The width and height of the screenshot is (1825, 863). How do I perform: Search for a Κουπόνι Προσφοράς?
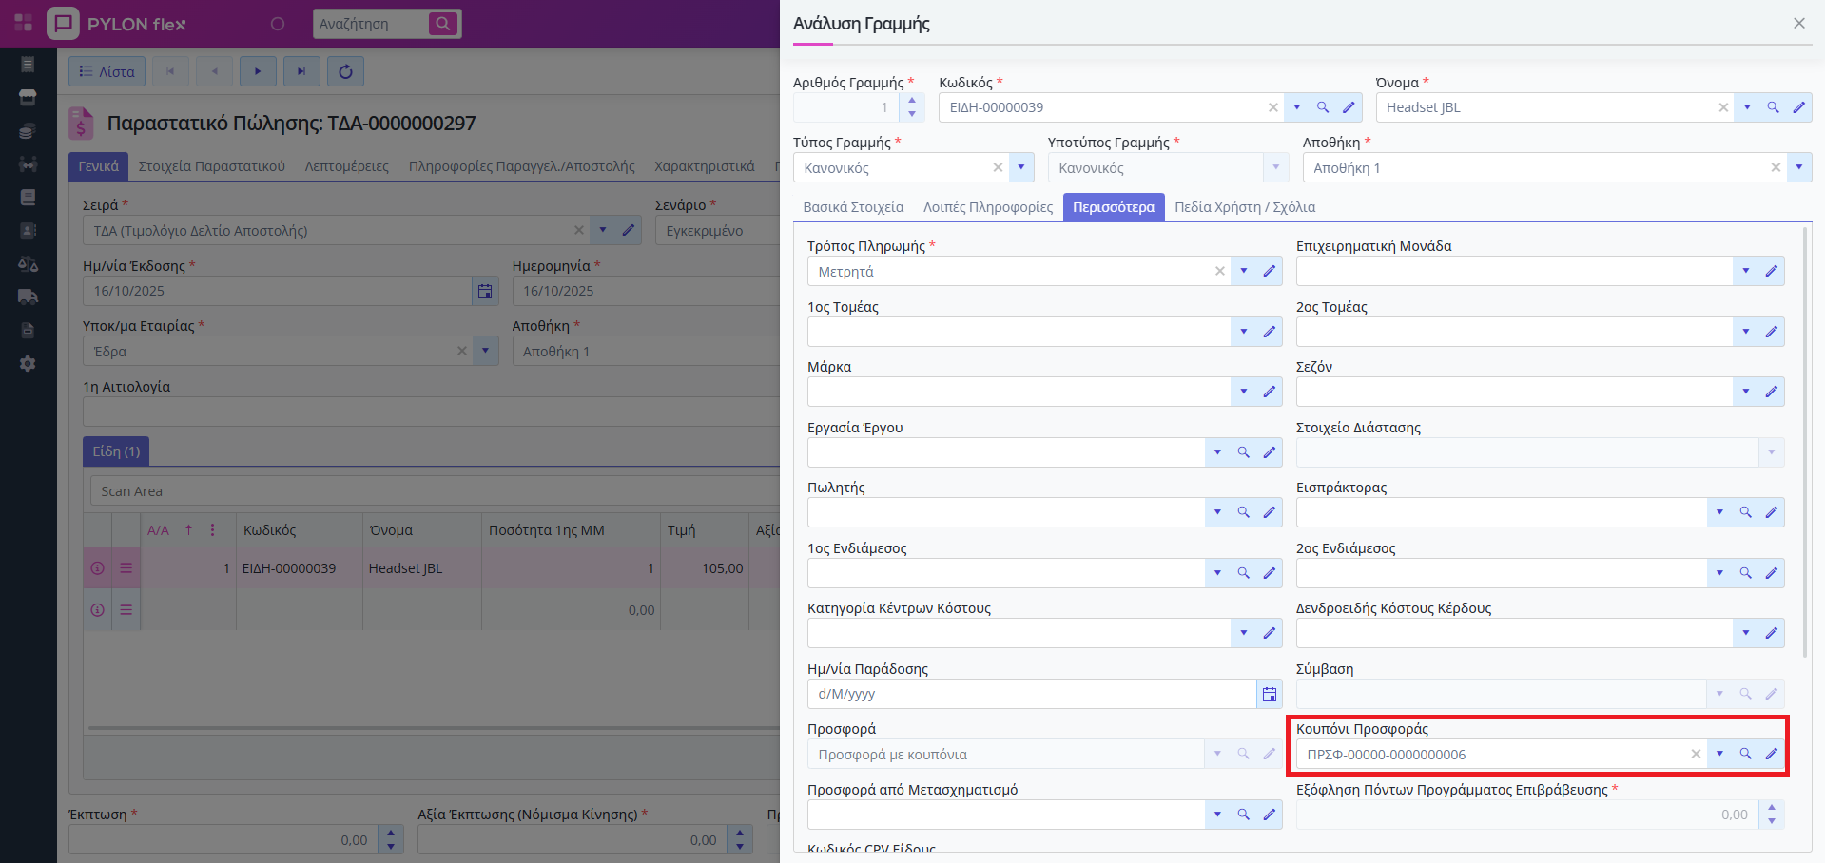click(1745, 754)
